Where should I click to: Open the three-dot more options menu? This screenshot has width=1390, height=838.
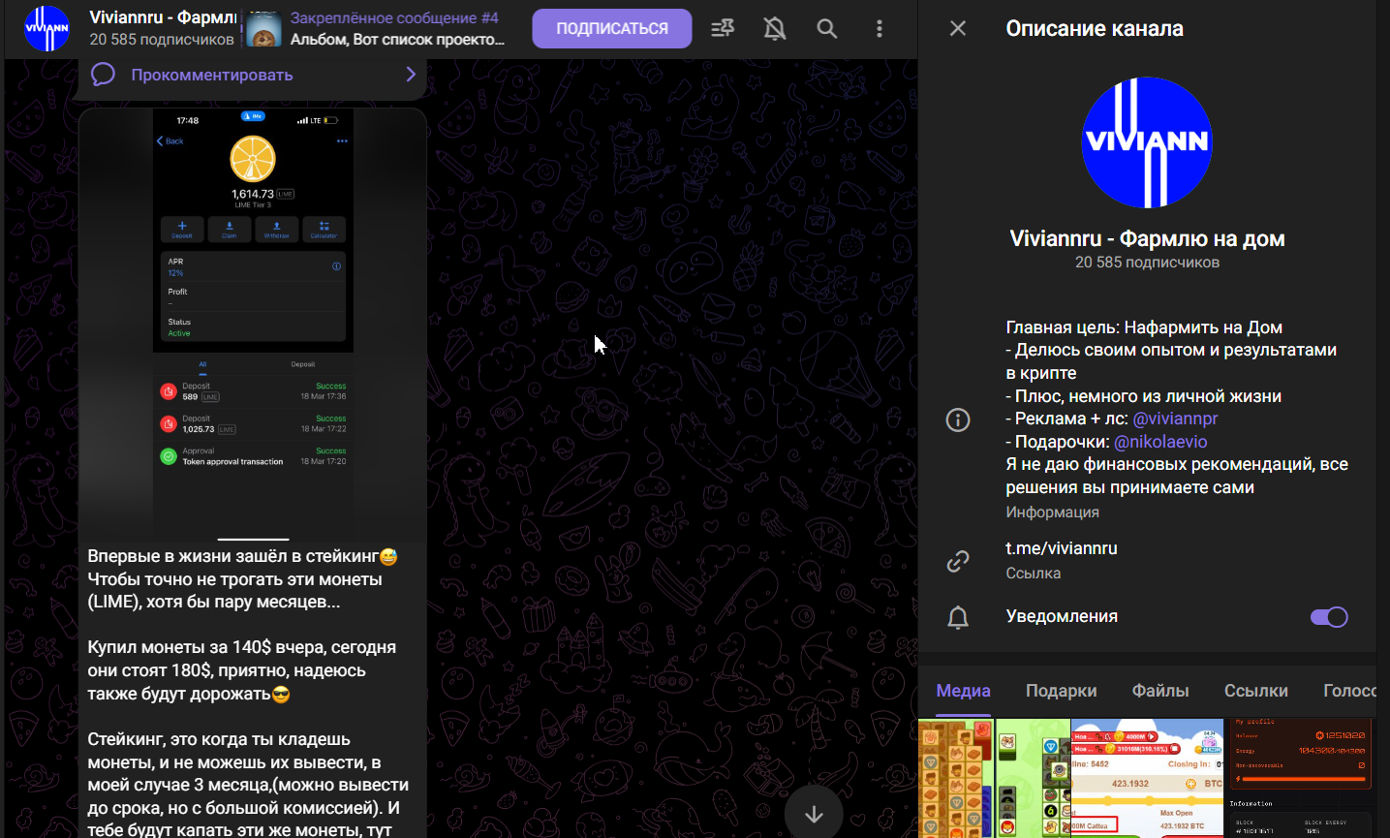coord(880,29)
